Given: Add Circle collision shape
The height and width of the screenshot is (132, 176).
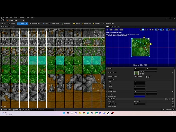Looking at the screenshot, I should coord(97,24).
